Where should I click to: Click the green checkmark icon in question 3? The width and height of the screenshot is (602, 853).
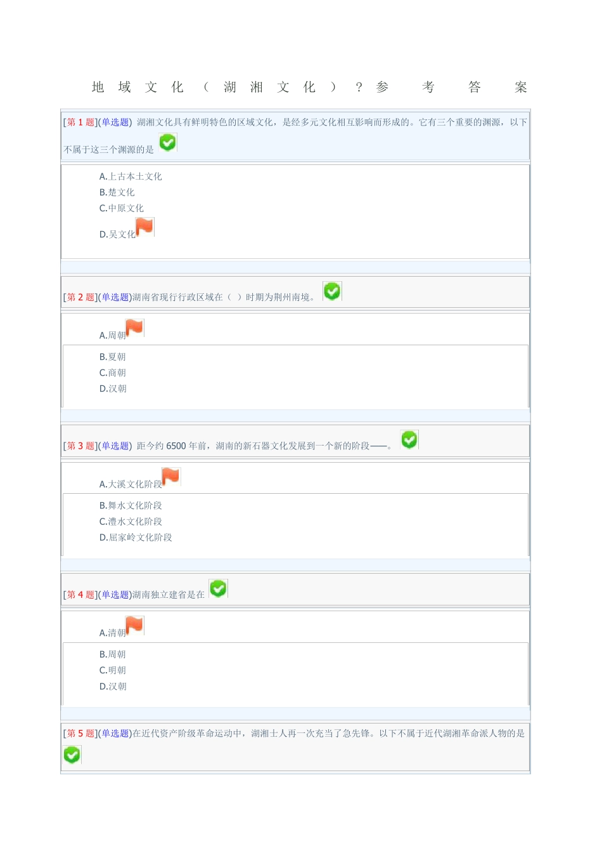(409, 439)
